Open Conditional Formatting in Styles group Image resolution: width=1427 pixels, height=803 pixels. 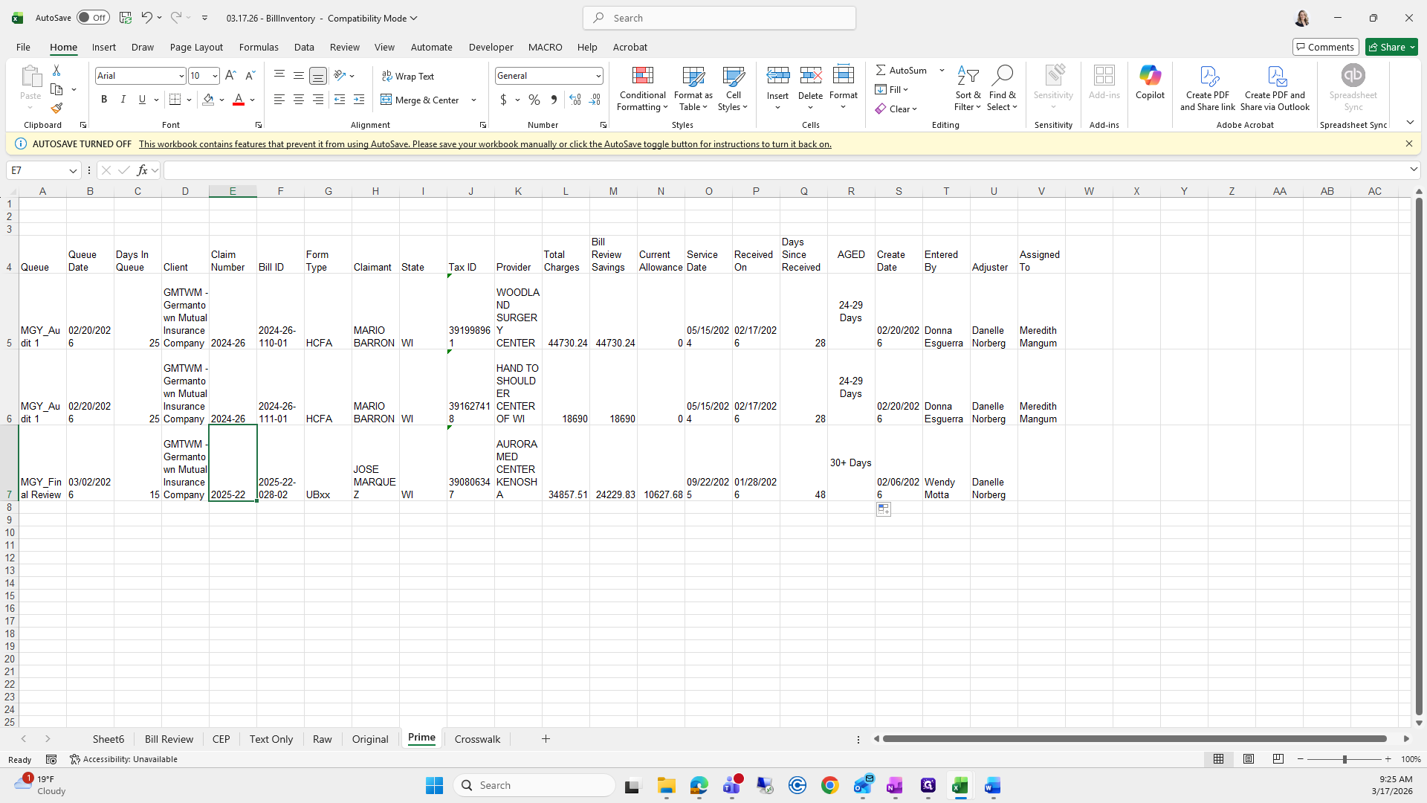coord(642,88)
